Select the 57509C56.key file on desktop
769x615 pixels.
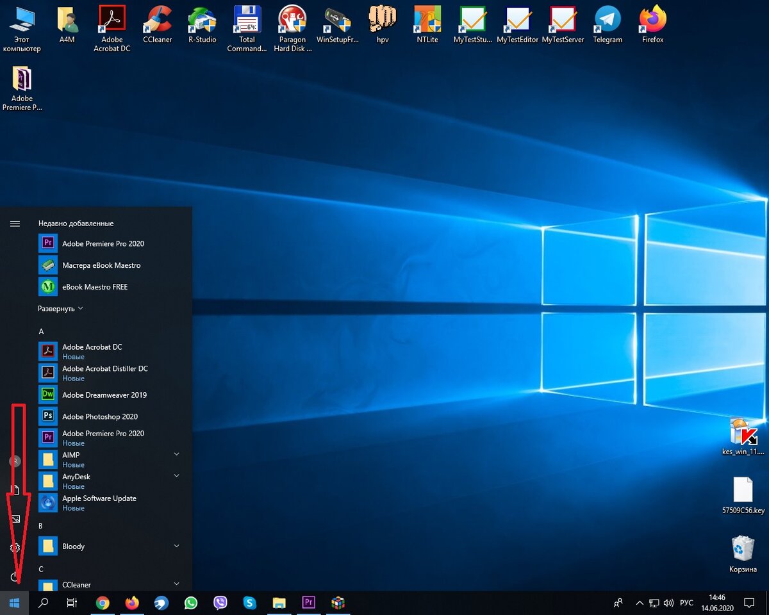tap(743, 495)
